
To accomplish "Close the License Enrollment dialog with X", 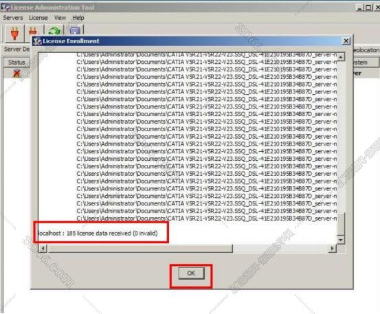I will (x=346, y=41).
